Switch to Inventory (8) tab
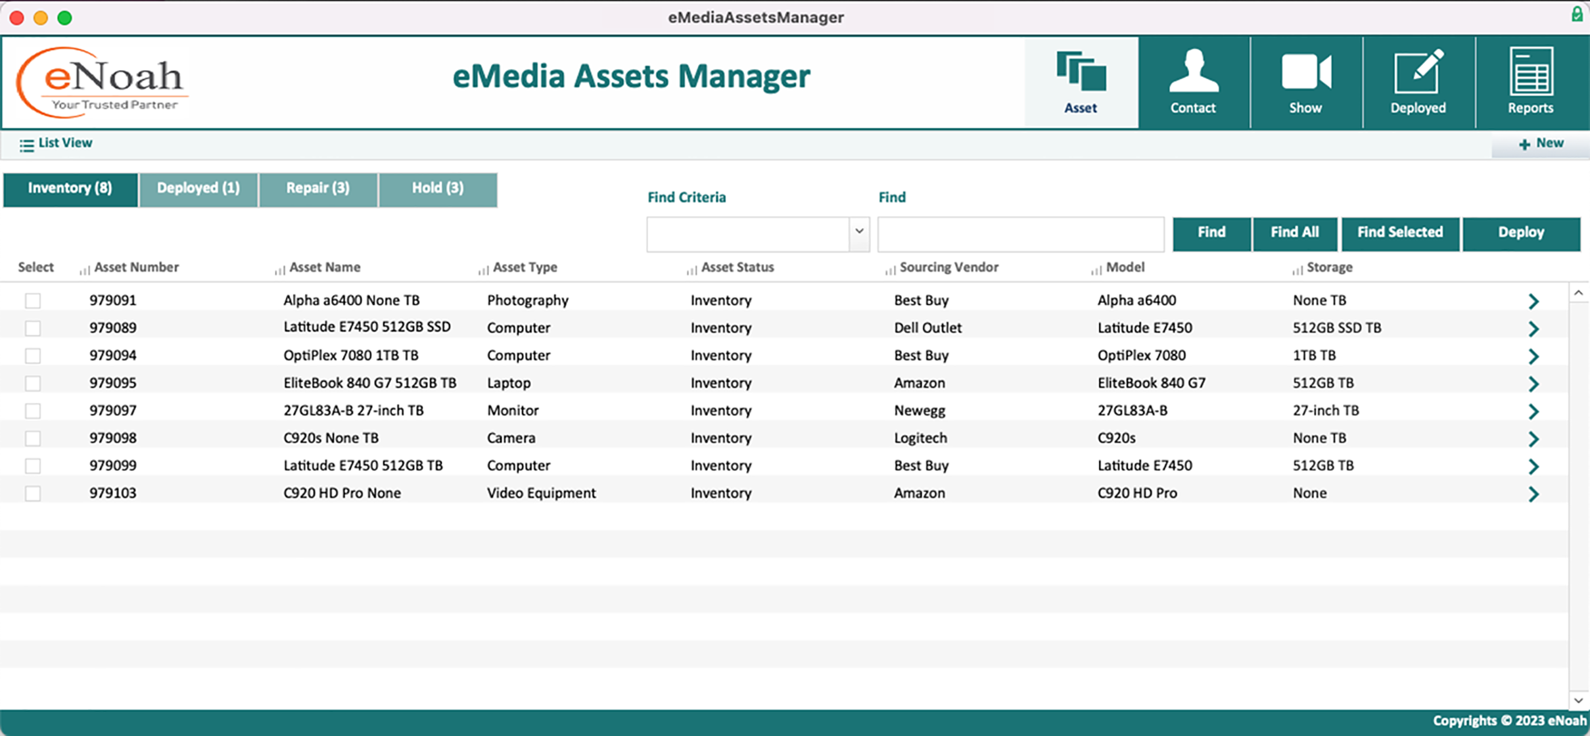The image size is (1590, 736). point(70,189)
